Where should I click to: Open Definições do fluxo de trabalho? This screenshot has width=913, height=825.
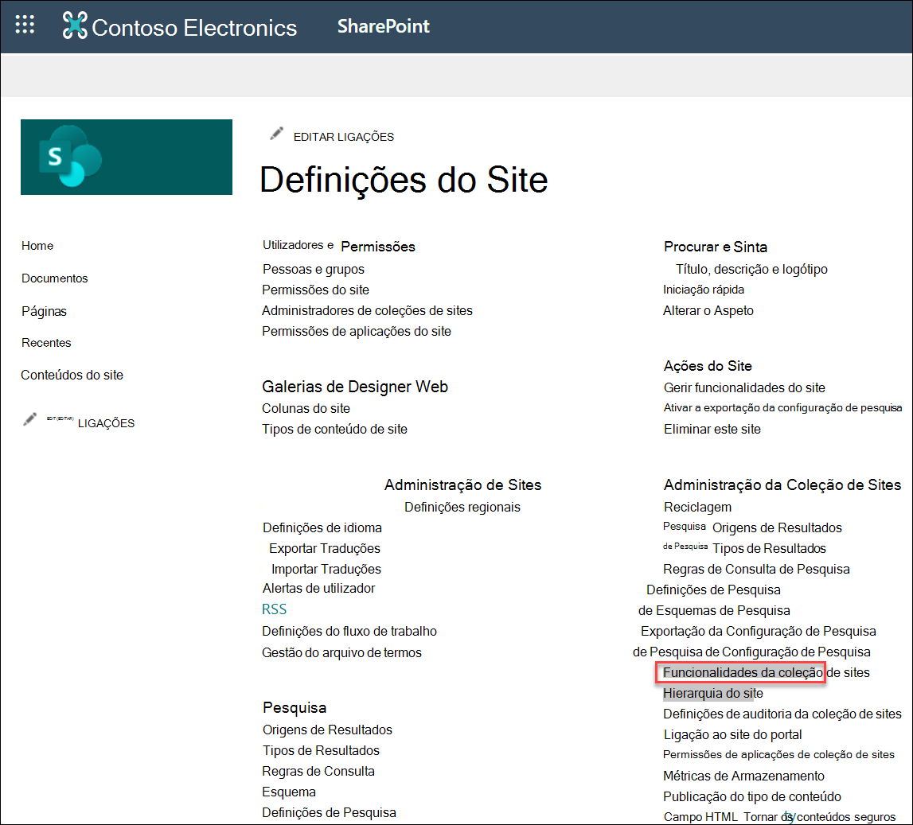coord(349,631)
